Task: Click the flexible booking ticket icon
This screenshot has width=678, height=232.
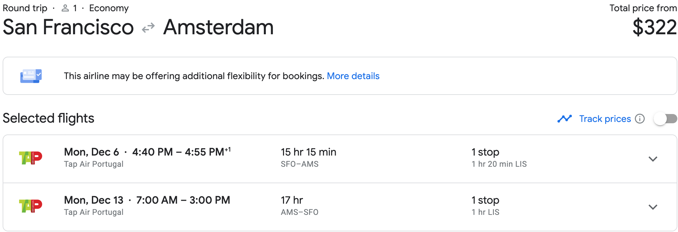Action: [x=31, y=76]
